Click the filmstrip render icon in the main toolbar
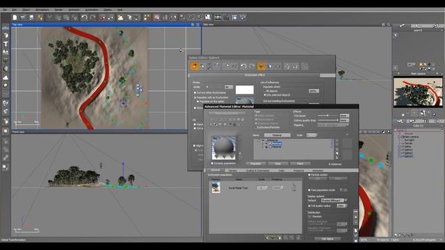The width and height of the screenshot is (445, 250). click(x=218, y=17)
